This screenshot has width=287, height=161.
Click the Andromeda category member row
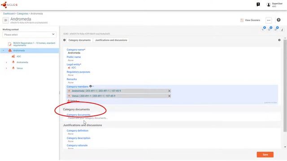119,91
